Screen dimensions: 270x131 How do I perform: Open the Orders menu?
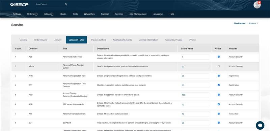tap(30, 14)
